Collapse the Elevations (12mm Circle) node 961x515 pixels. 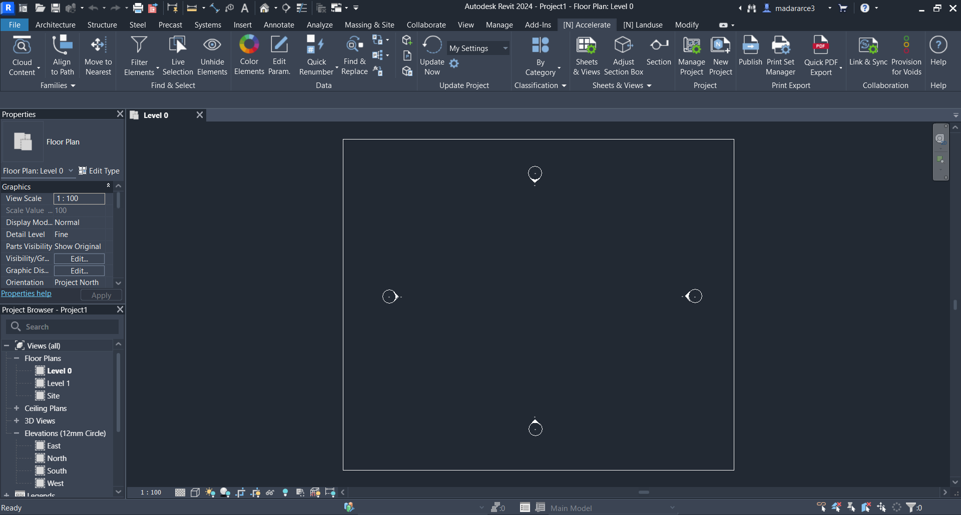[17, 433]
